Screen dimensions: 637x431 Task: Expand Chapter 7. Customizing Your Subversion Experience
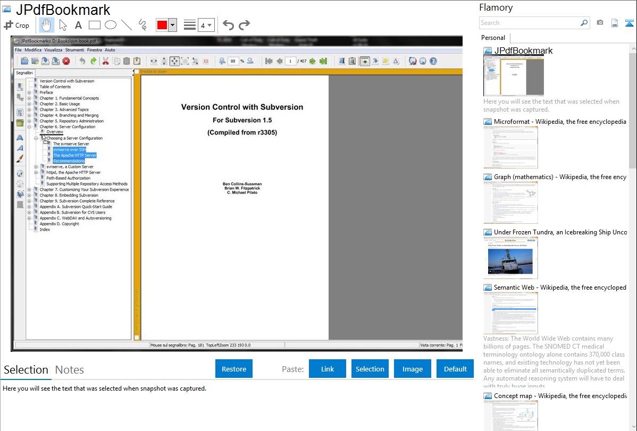(x=29, y=190)
